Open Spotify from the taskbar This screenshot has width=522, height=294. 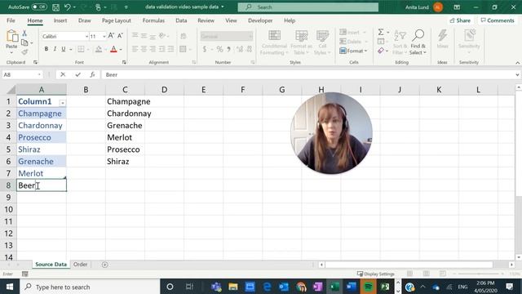click(x=368, y=287)
